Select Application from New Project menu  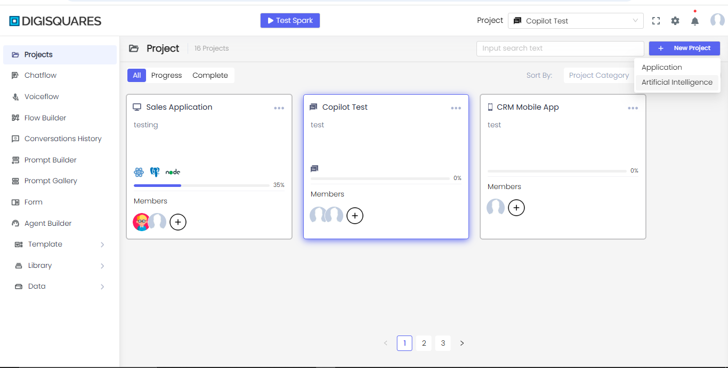677,68
